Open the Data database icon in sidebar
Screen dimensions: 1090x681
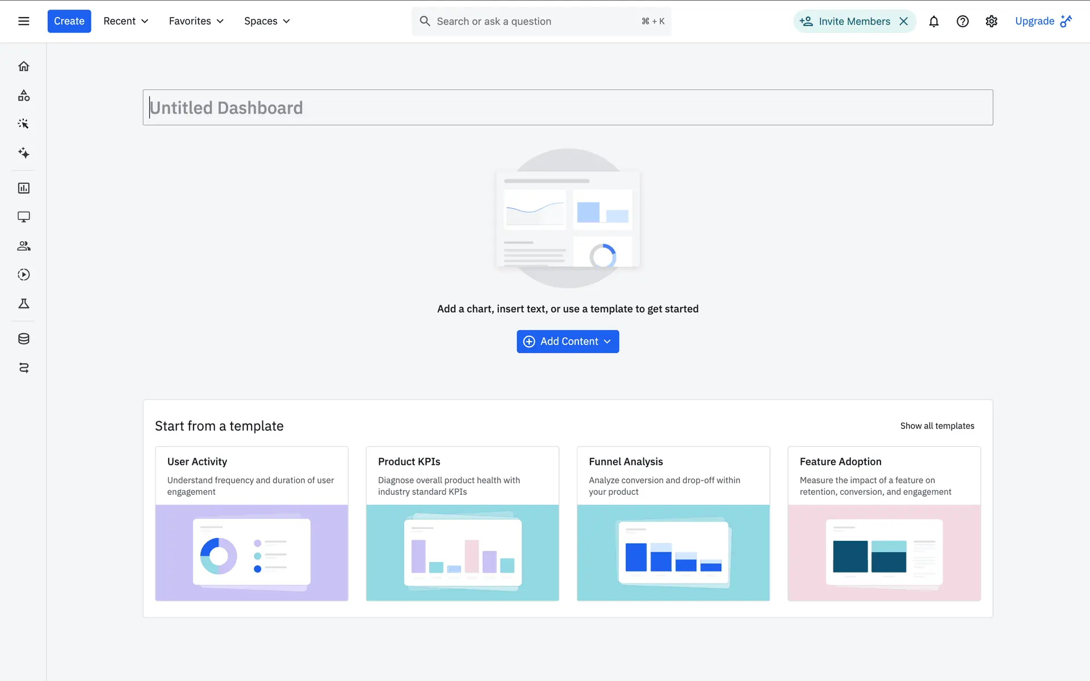tap(23, 339)
